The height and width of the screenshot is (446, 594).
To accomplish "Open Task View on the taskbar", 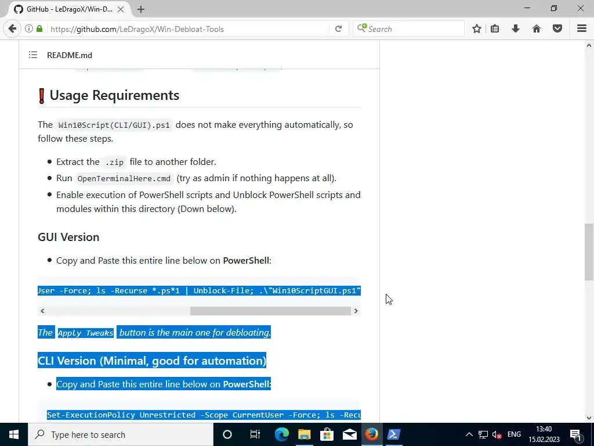I will (255, 434).
